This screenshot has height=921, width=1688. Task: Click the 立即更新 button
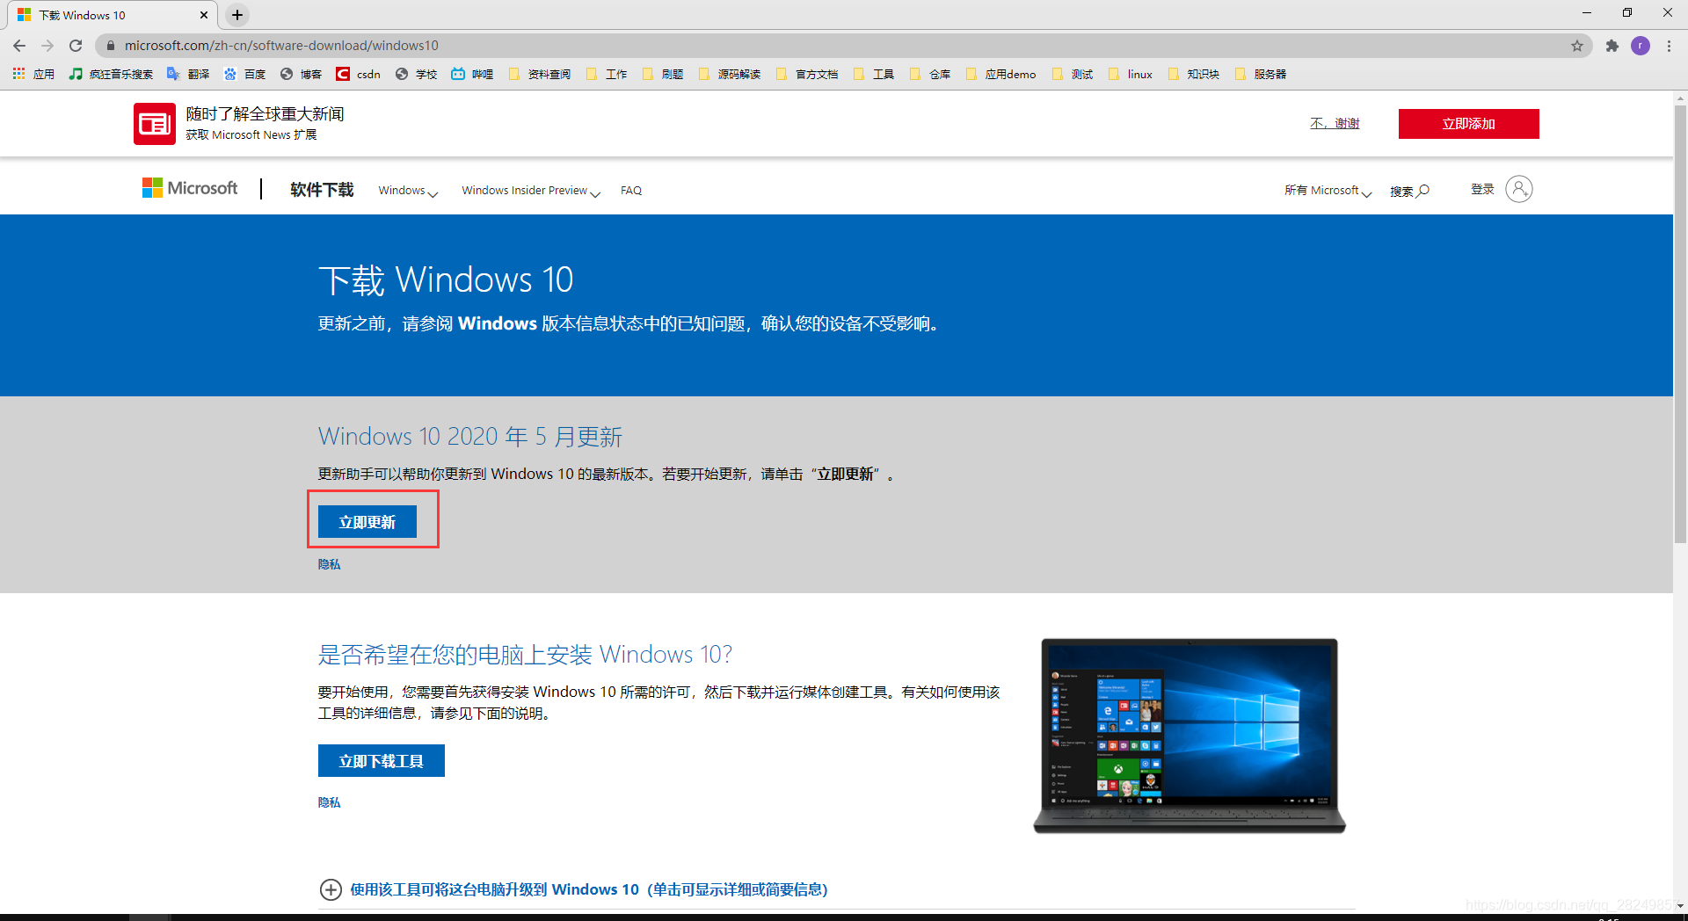[x=367, y=522]
